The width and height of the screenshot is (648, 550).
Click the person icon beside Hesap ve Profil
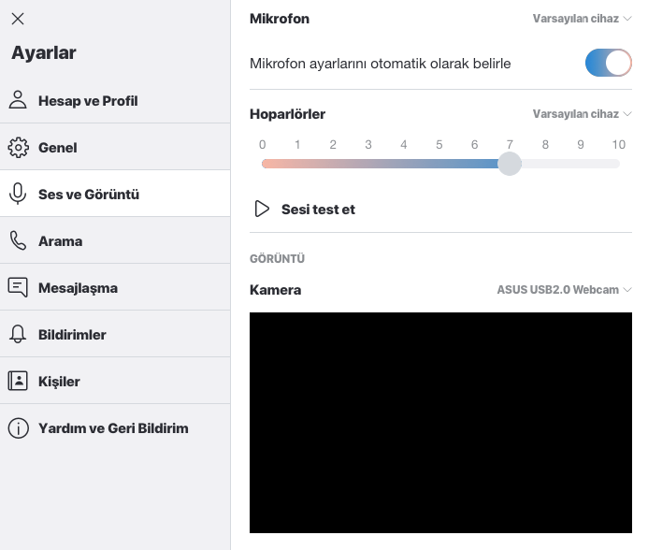point(18,101)
